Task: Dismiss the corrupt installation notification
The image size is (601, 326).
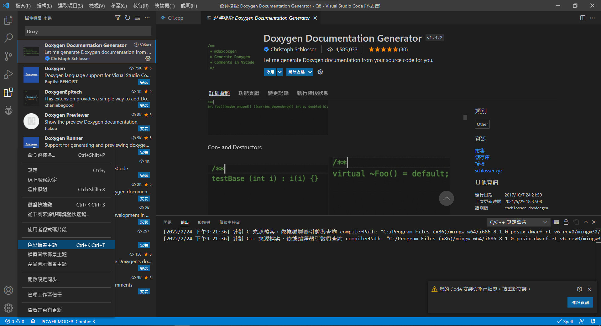Action: point(589,289)
